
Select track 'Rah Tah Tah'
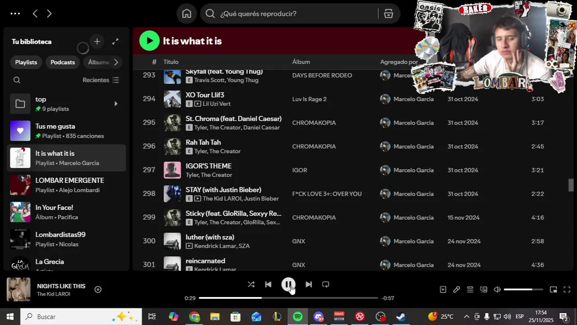203,142
